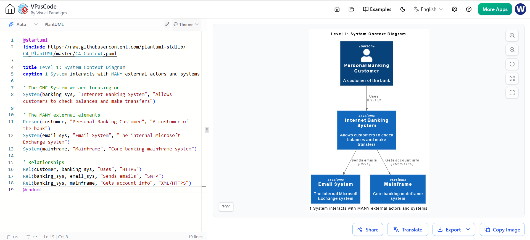Click the @startuml line in editor
The height and width of the screenshot is (240, 530).
pos(35,40)
